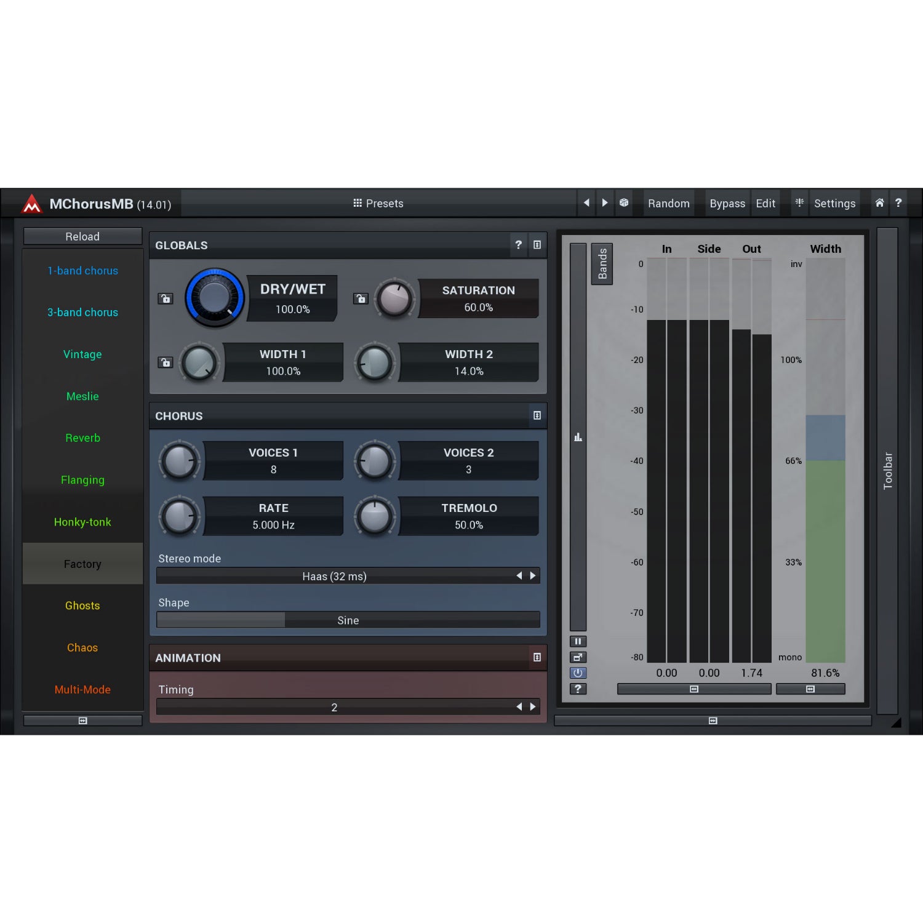Open the Haas (32 ms) stereo mode selector
The height and width of the screenshot is (923, 923).
pyautogui.click(x=348, y=576)
